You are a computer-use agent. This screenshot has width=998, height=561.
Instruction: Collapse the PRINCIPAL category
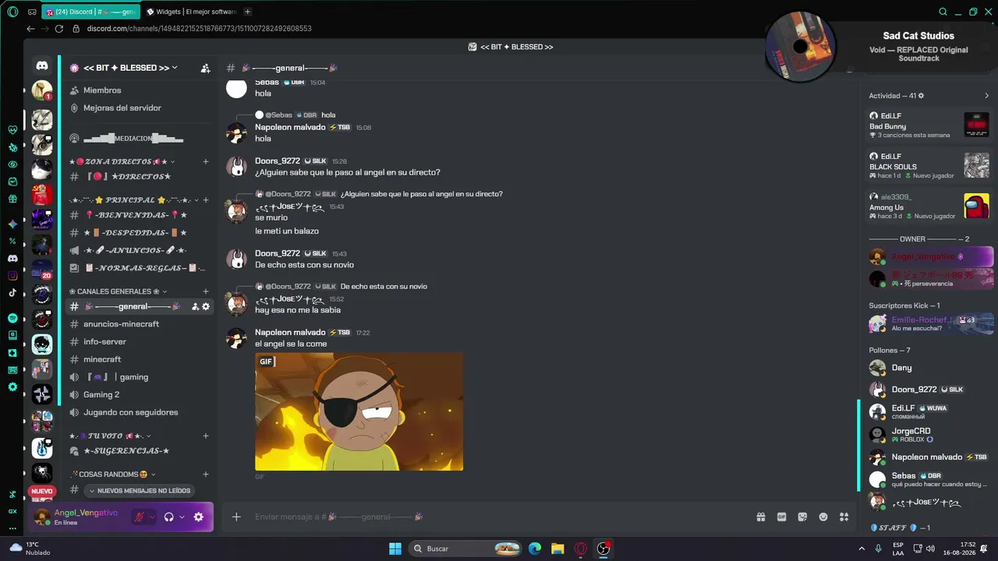click(x=134, y=200)
